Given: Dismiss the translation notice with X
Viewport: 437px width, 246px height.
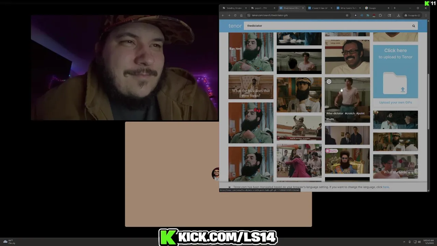Looking at the screenshot, I should (229, 187).
